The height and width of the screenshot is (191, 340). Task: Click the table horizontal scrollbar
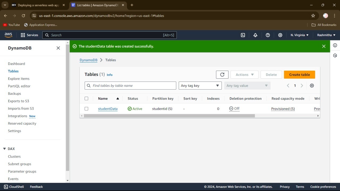pyautogui.click(x=169, y=116)
